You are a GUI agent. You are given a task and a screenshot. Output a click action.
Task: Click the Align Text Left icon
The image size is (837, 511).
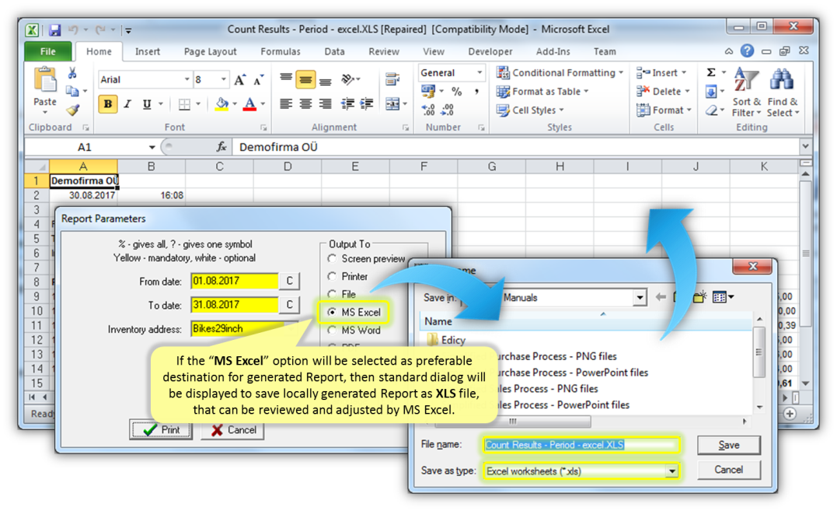(286, 103)
